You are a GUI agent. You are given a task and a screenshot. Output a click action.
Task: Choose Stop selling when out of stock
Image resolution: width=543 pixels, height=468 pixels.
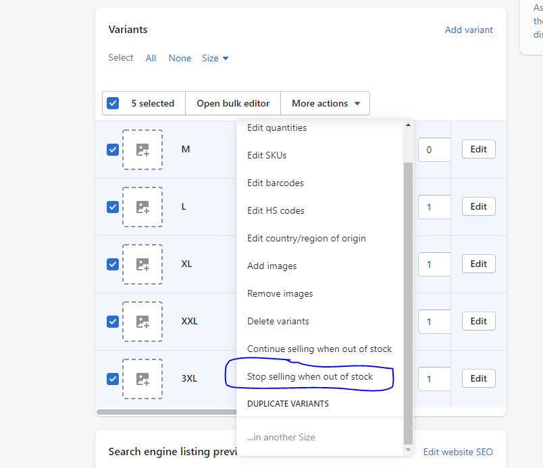(310, 377)
